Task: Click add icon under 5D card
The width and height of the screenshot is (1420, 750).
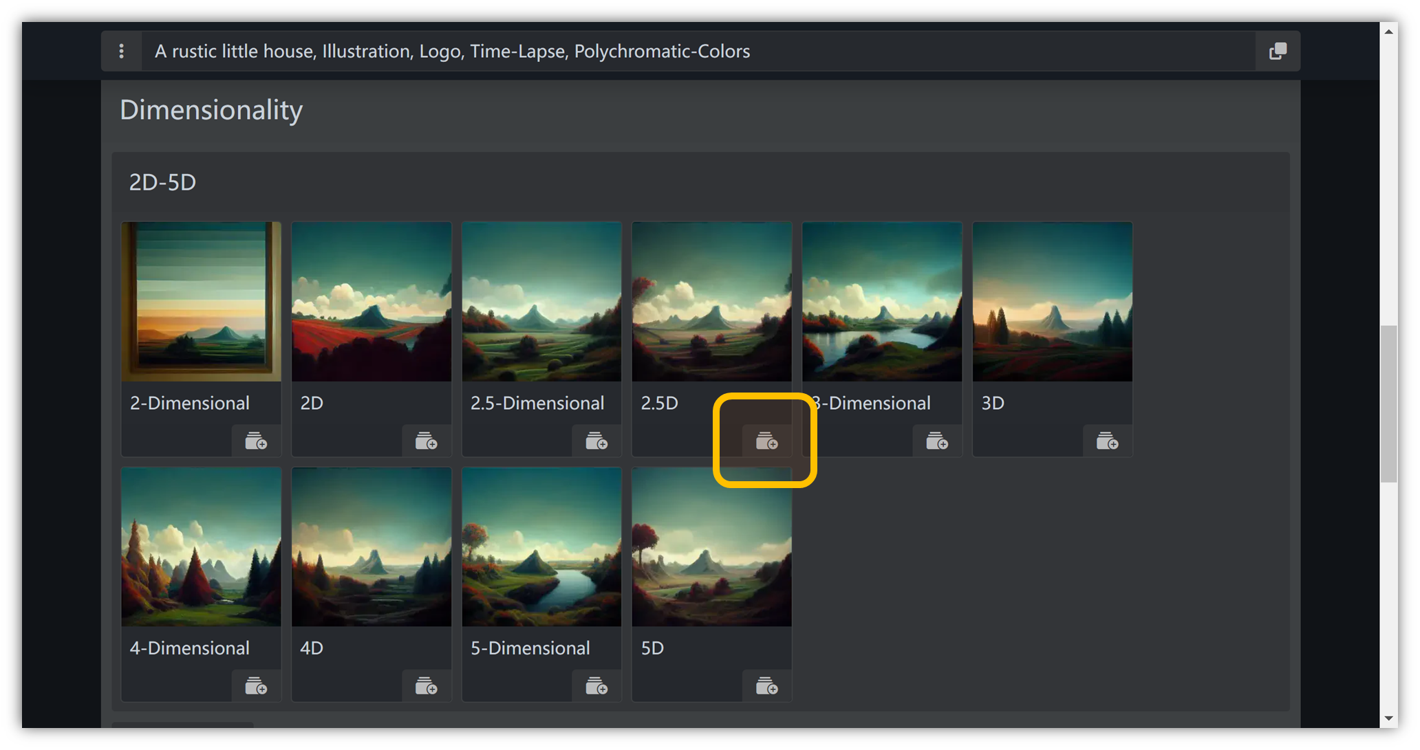Action: pyautogui.click(x=766, y=686)
